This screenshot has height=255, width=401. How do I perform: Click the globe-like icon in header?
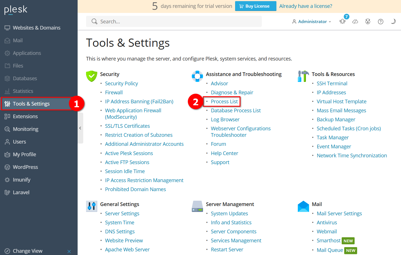pyautogui.click(x=368, y=21)
